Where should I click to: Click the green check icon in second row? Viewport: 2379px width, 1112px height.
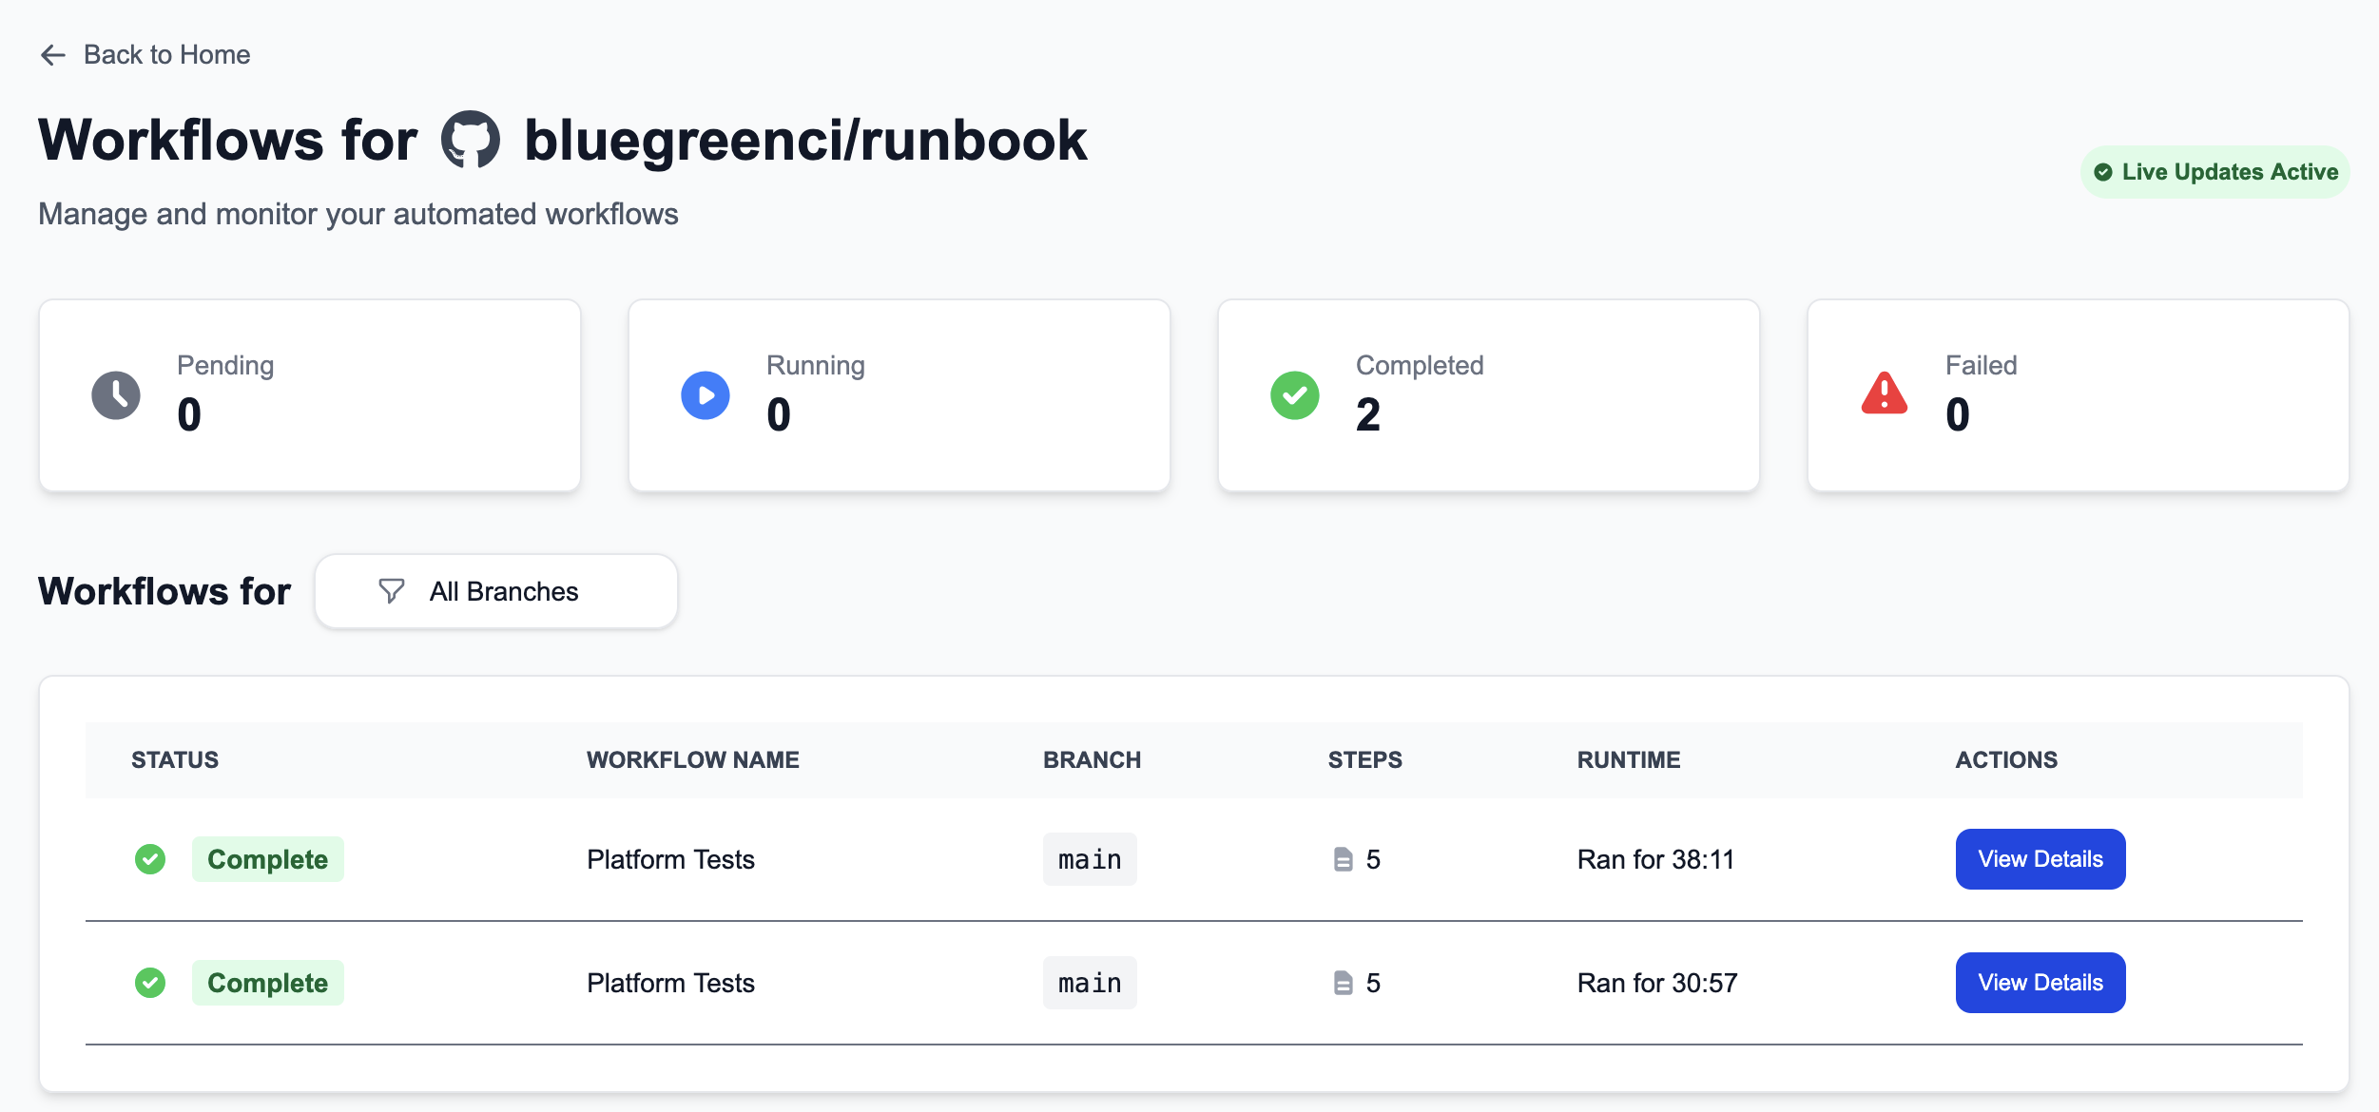click(x=150, y=983)
